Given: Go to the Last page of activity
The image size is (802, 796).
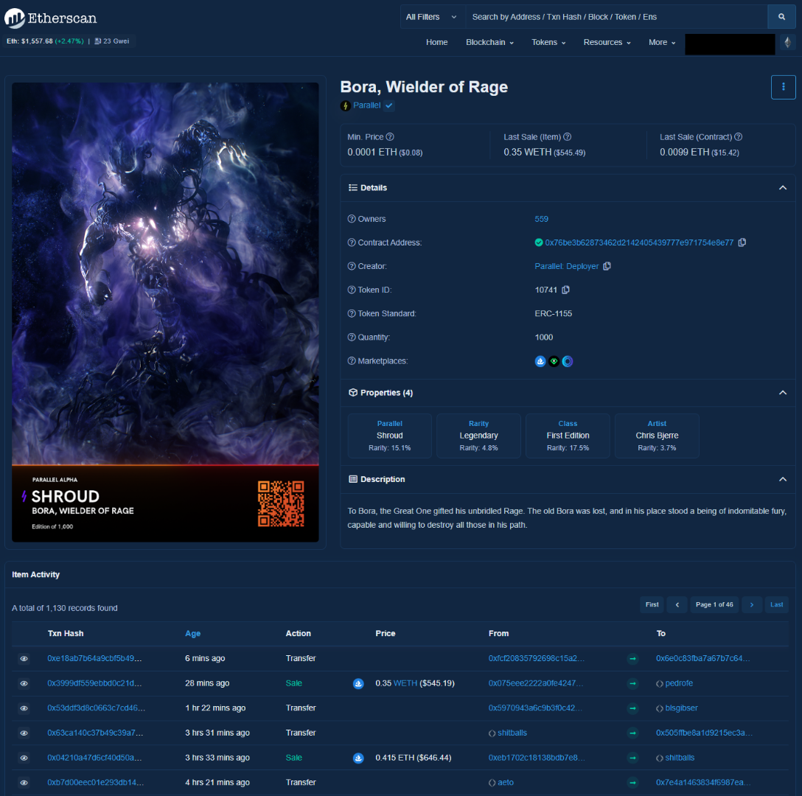Looking at the screenshot, I should 776,604.
